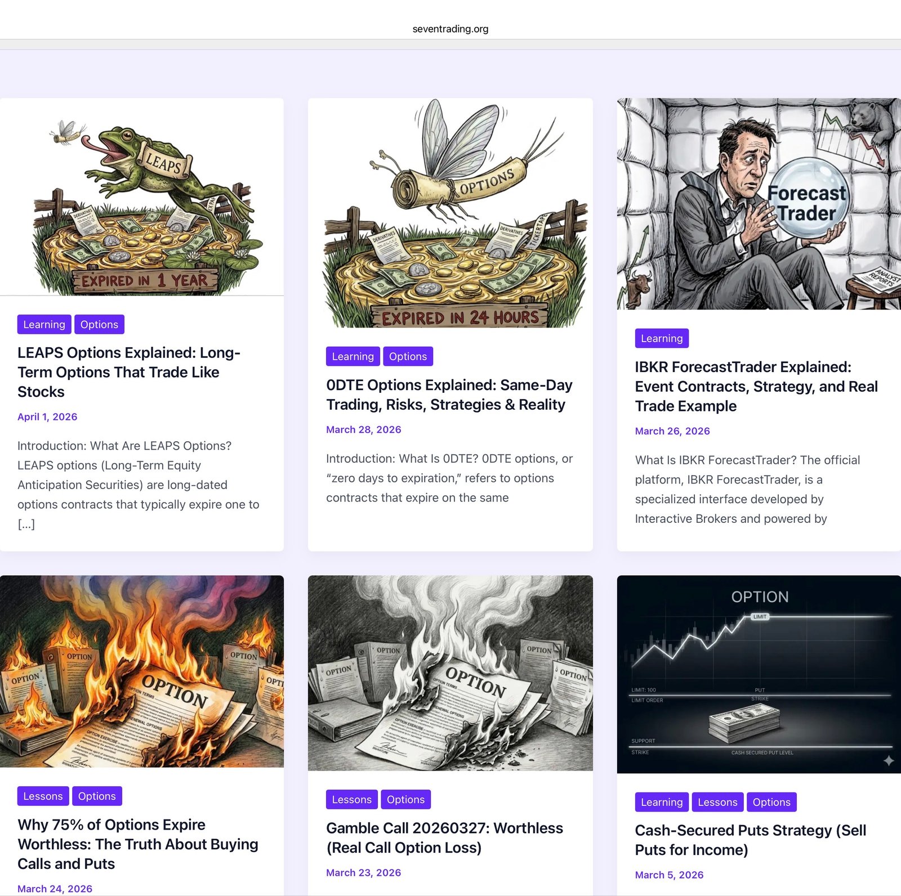
Task: Open the 0DTE mayfly options illustration
Action: (x=450, y=213)
